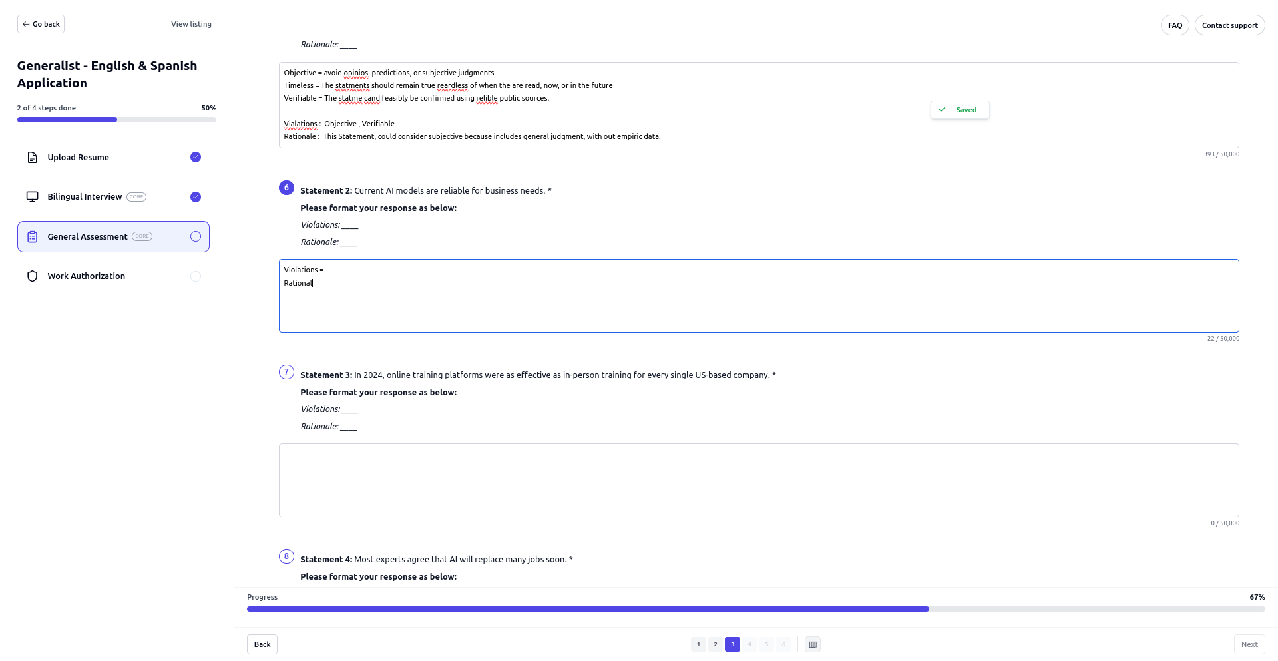Click the question 6 number badge
This screenshot has width=1278, height=661.
[x=286, y=188]
